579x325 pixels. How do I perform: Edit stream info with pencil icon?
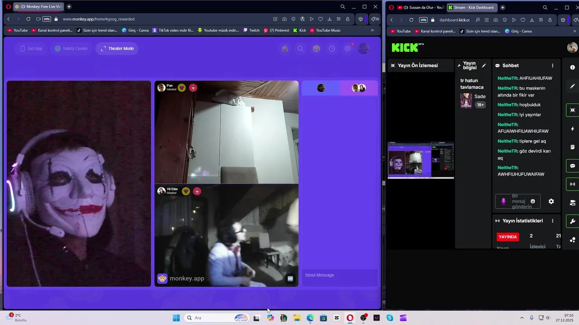click(x=484, y=65)
